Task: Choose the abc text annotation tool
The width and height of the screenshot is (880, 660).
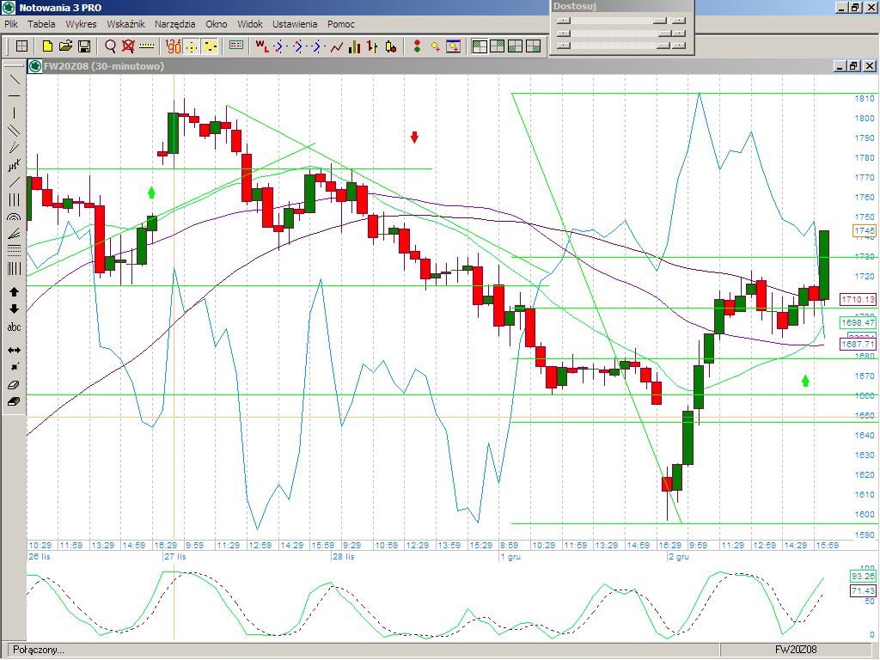Action: (x=14, y=327)
